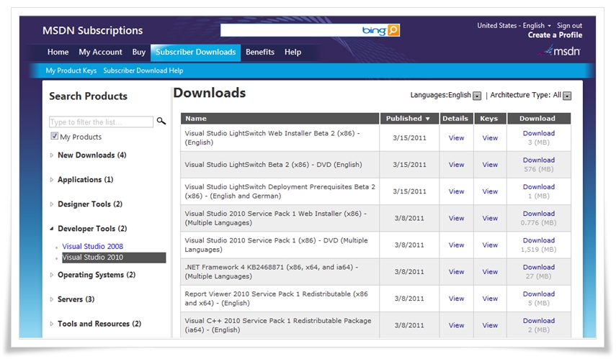The image size is (616, 359).
Task: View details for .NET Framework 4 KB2468871
Action: coord(456,272)
